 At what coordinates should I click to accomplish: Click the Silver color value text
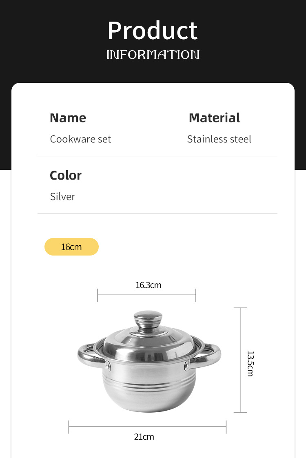click(62, 197)
